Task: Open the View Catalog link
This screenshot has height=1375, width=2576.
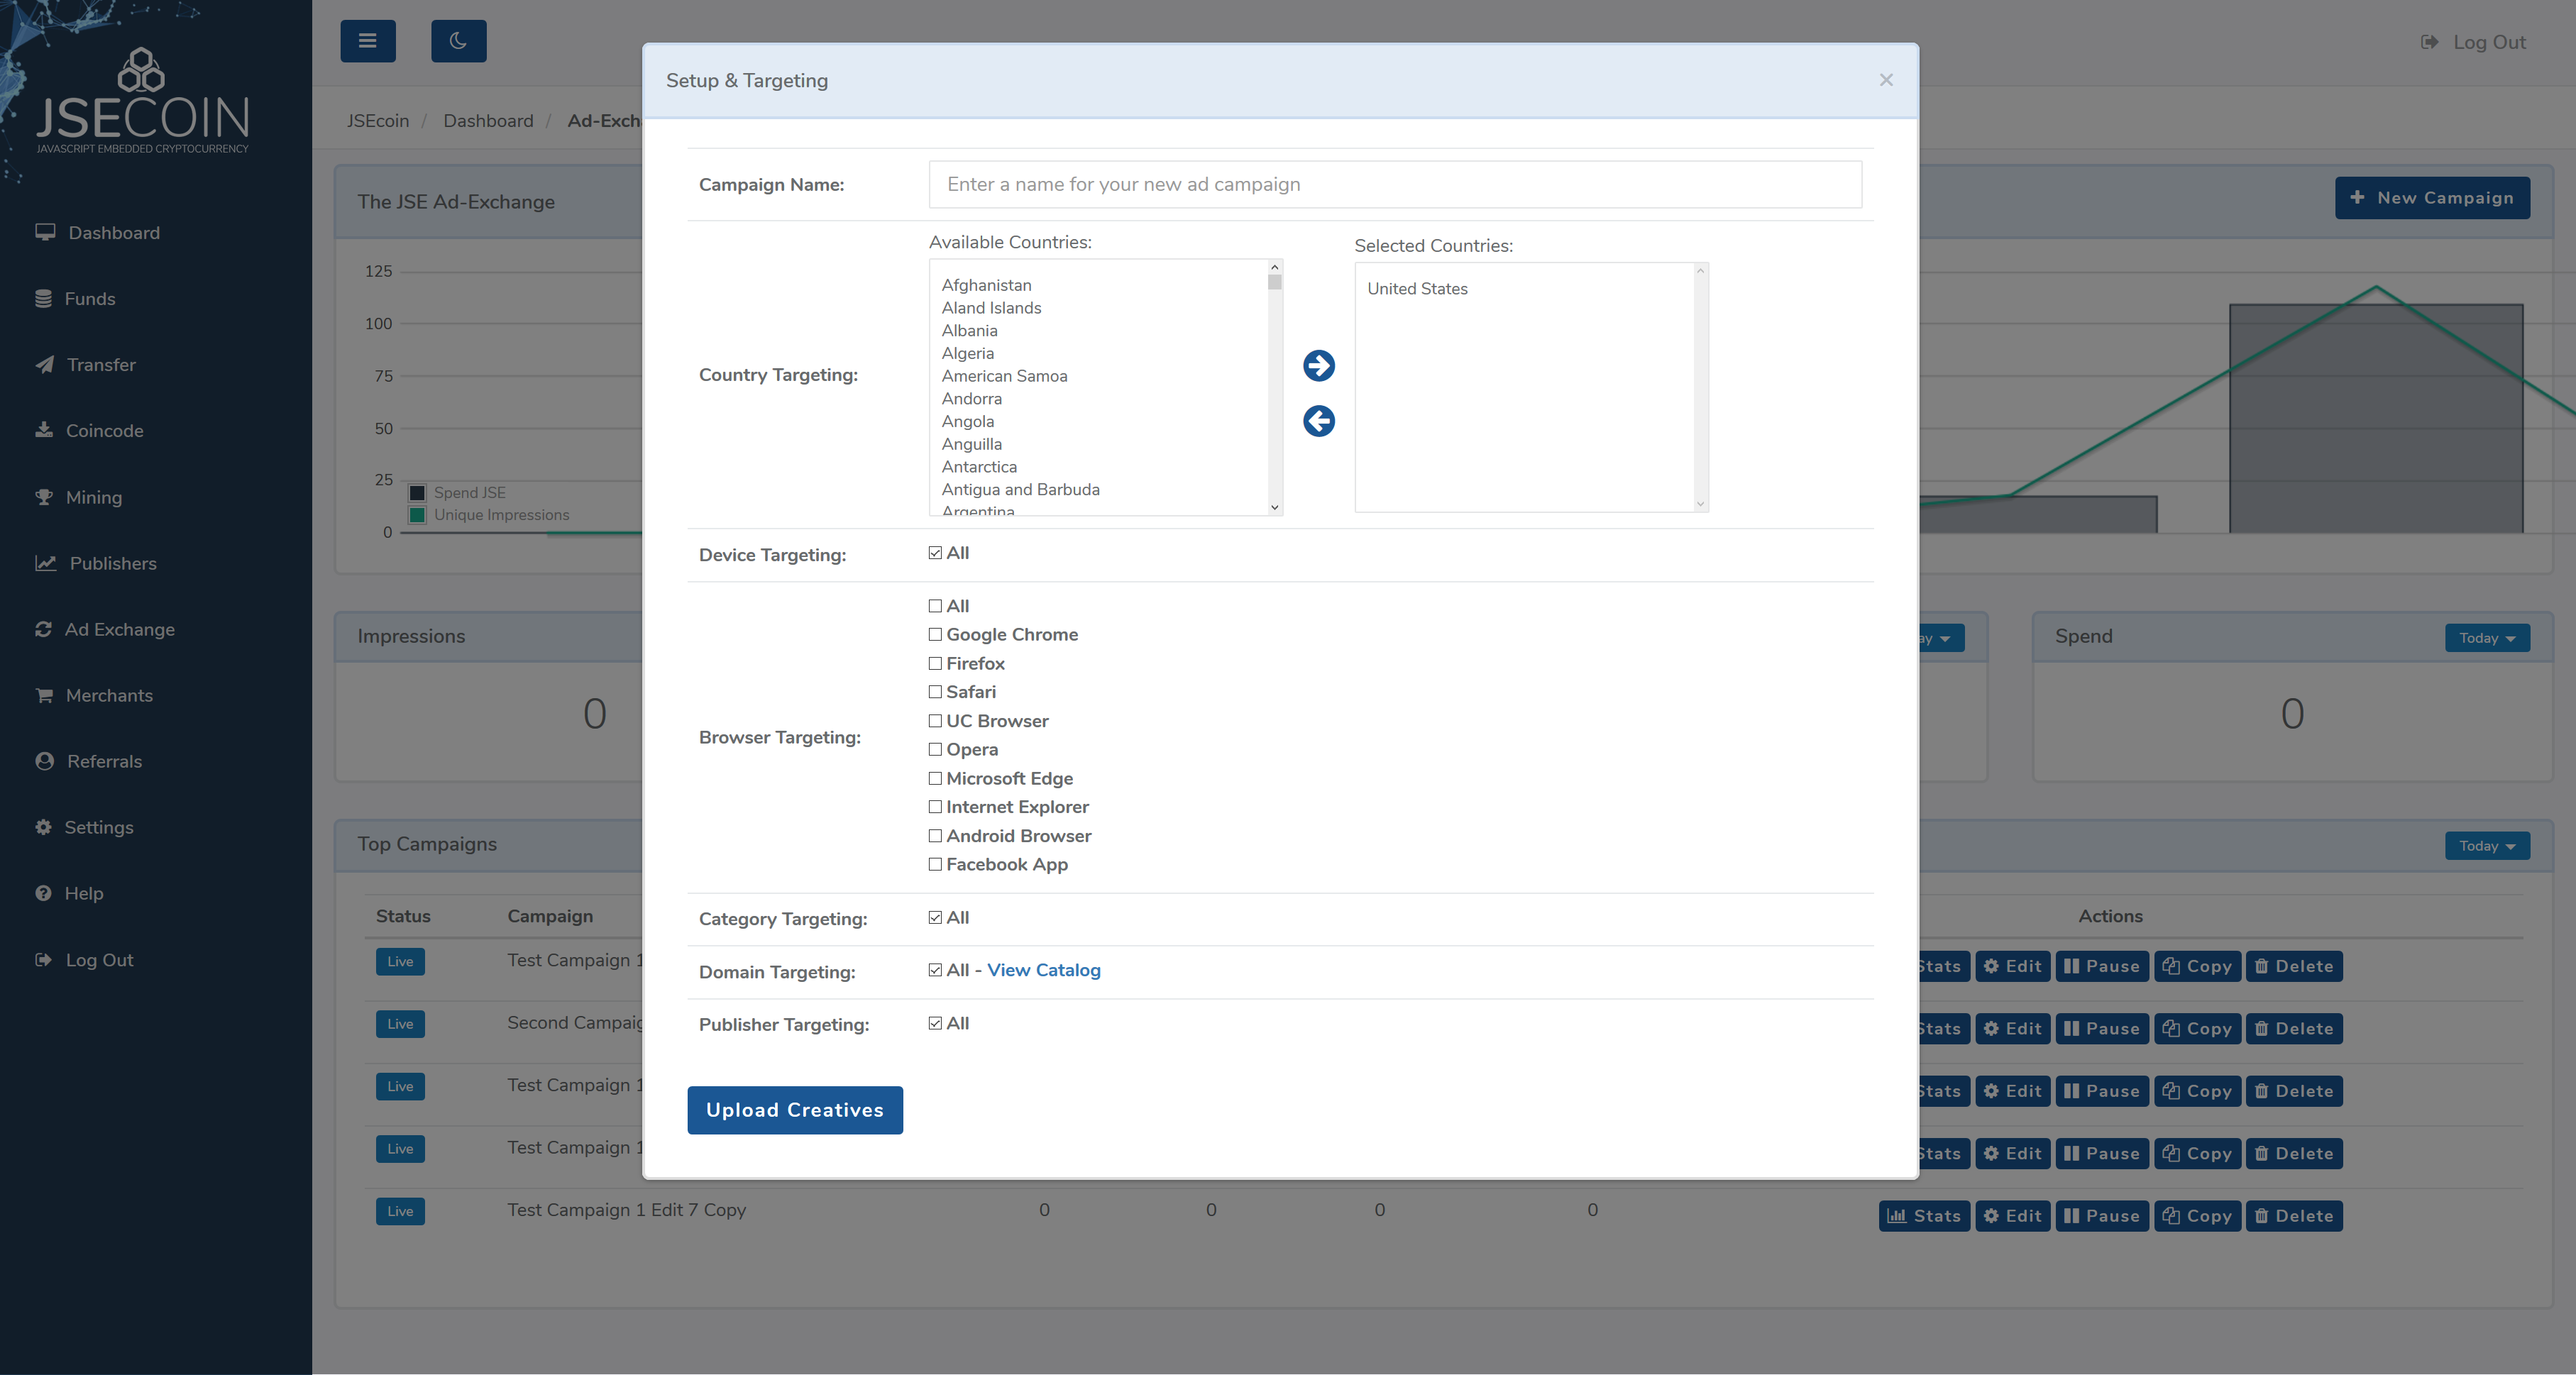Action: click(1043, 970)
